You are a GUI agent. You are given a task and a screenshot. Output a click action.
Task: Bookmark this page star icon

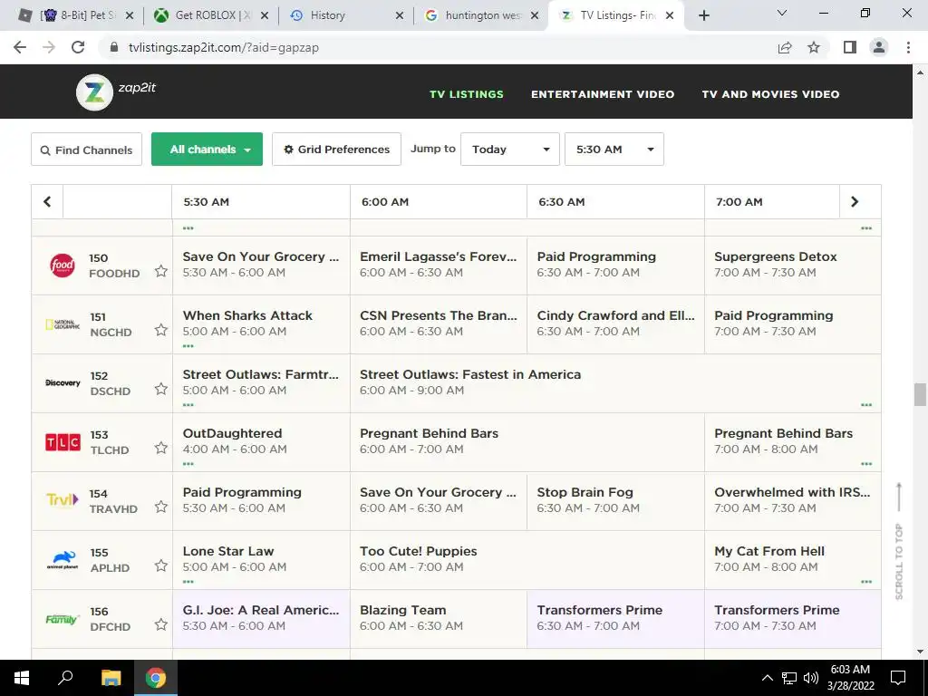click(x=814, y=47)
